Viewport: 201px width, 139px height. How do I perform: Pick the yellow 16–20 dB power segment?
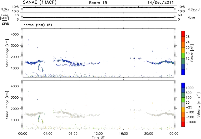click(183, 50)
